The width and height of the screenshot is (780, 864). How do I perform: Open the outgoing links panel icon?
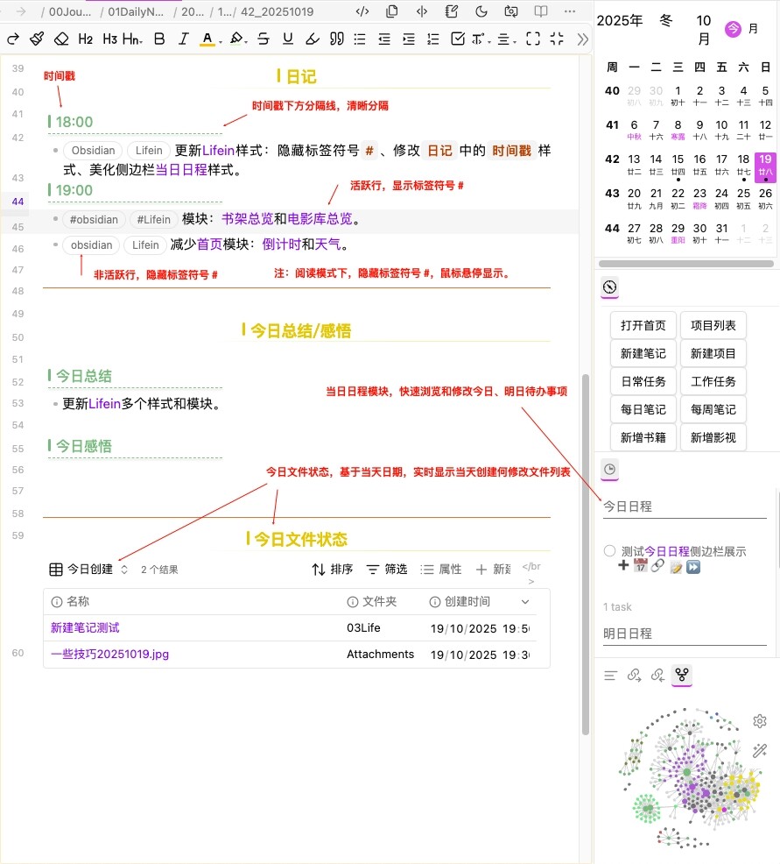click(x=657, y=675)
